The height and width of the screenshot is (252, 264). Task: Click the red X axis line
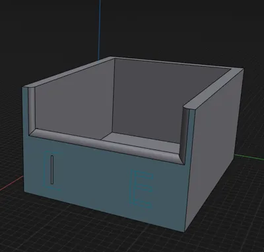coord(11,183)
